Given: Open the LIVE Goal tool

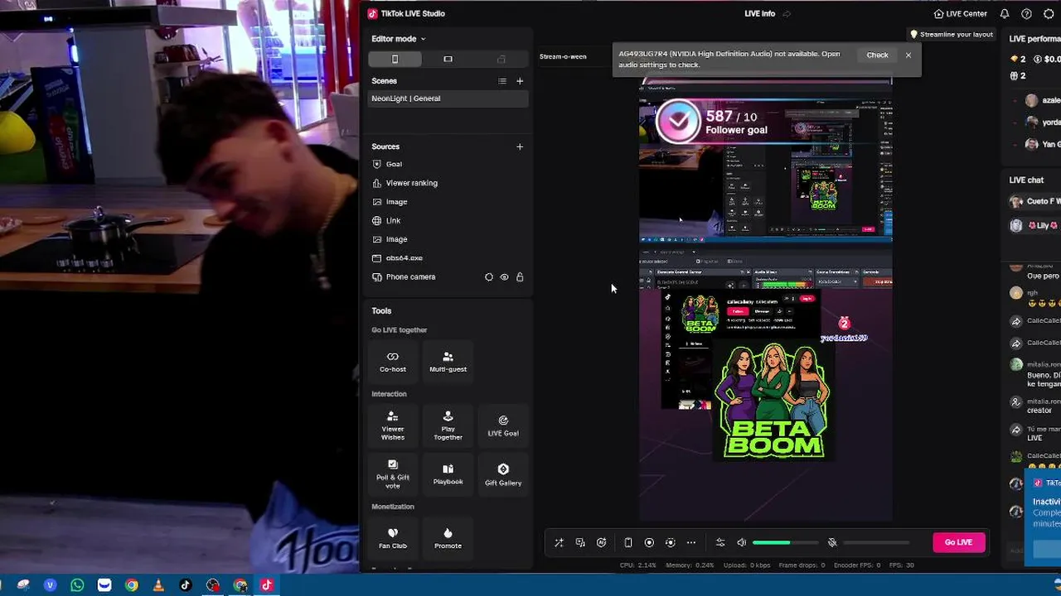Looking at the screenshot, I should tap(503, 425).
